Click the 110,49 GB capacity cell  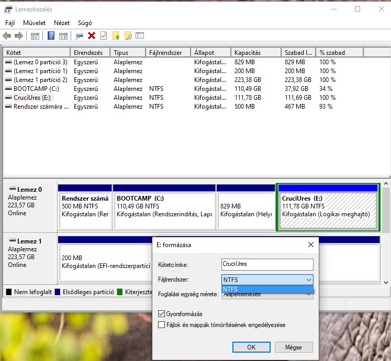click(x=248, y=89)
